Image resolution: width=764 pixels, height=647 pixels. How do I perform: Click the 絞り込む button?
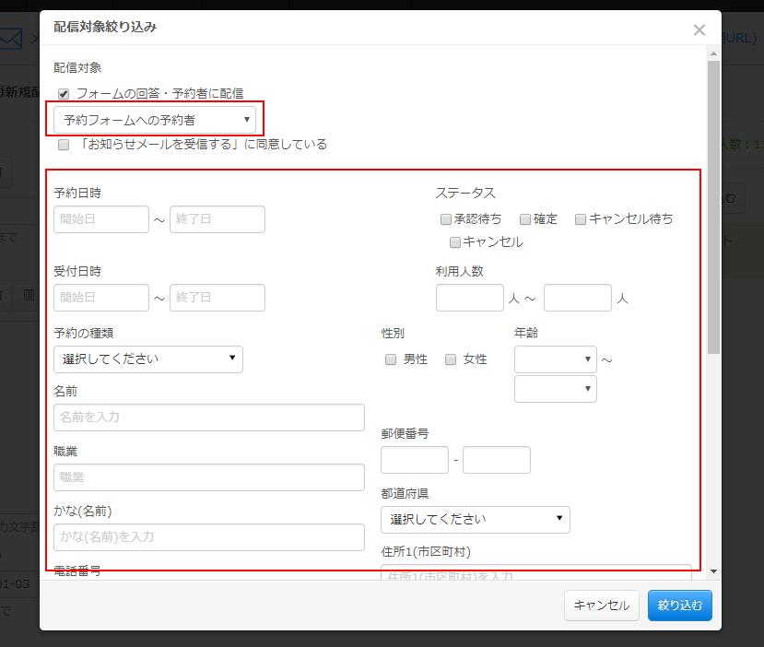[680, 606]
